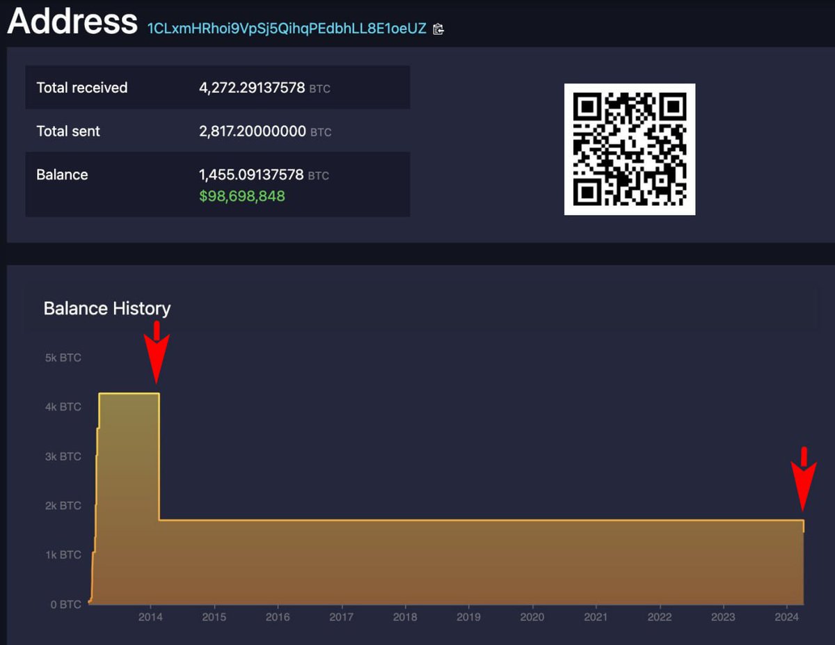Click the 2018 label on the x-axis
The height and width of the screenshot is (645, 835).
tap(405, 617)
